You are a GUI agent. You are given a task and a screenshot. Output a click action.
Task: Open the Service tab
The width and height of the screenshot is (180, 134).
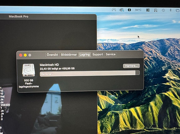pyautogui.click(x=111, y=54)
